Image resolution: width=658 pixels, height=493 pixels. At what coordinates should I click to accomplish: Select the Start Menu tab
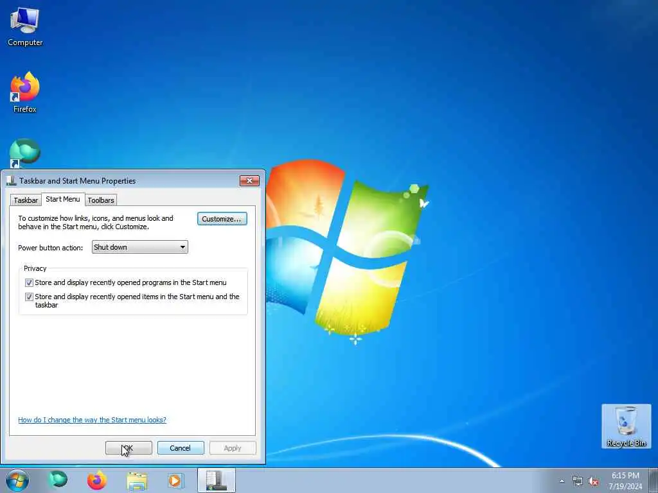63,199
